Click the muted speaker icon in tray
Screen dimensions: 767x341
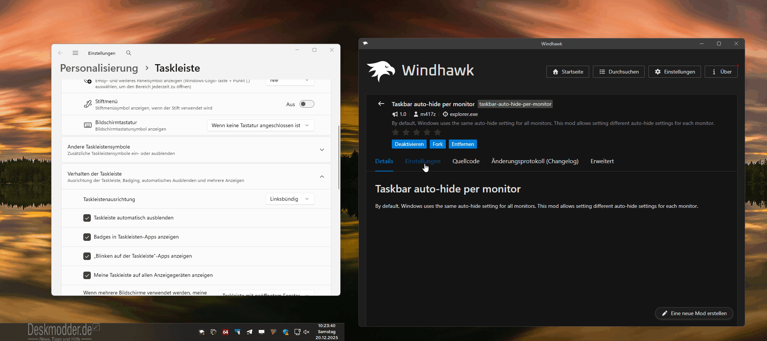click(x=307, y=332)
